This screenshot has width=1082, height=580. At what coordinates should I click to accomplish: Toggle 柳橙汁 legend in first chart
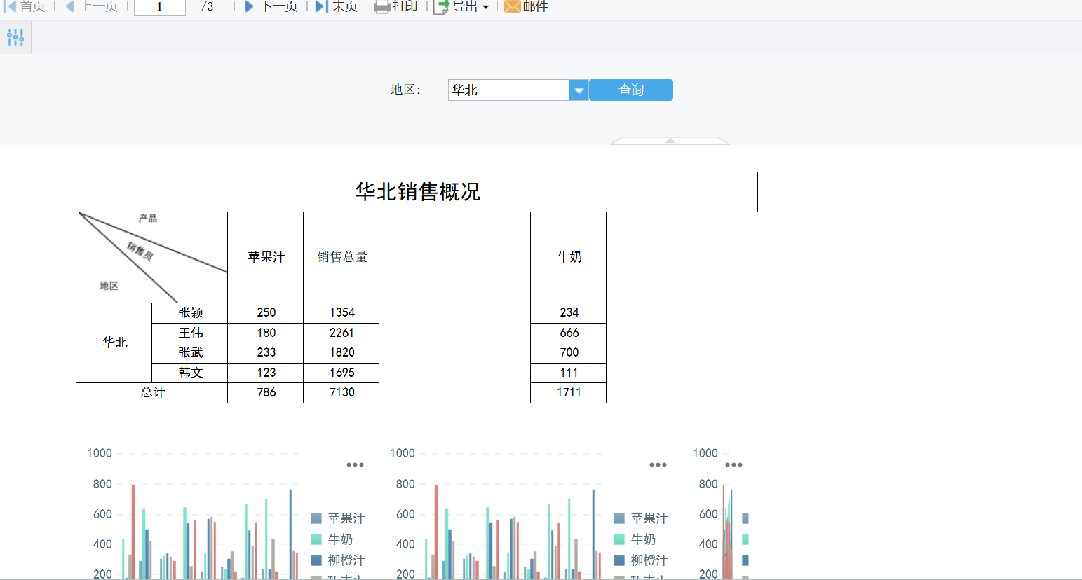point(338,560)
